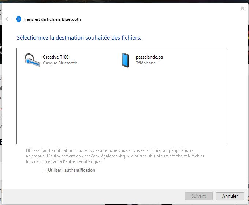Click the Creative T100 headset icon
The height and width of the screenshot is (205, 249).
(31, 60)
